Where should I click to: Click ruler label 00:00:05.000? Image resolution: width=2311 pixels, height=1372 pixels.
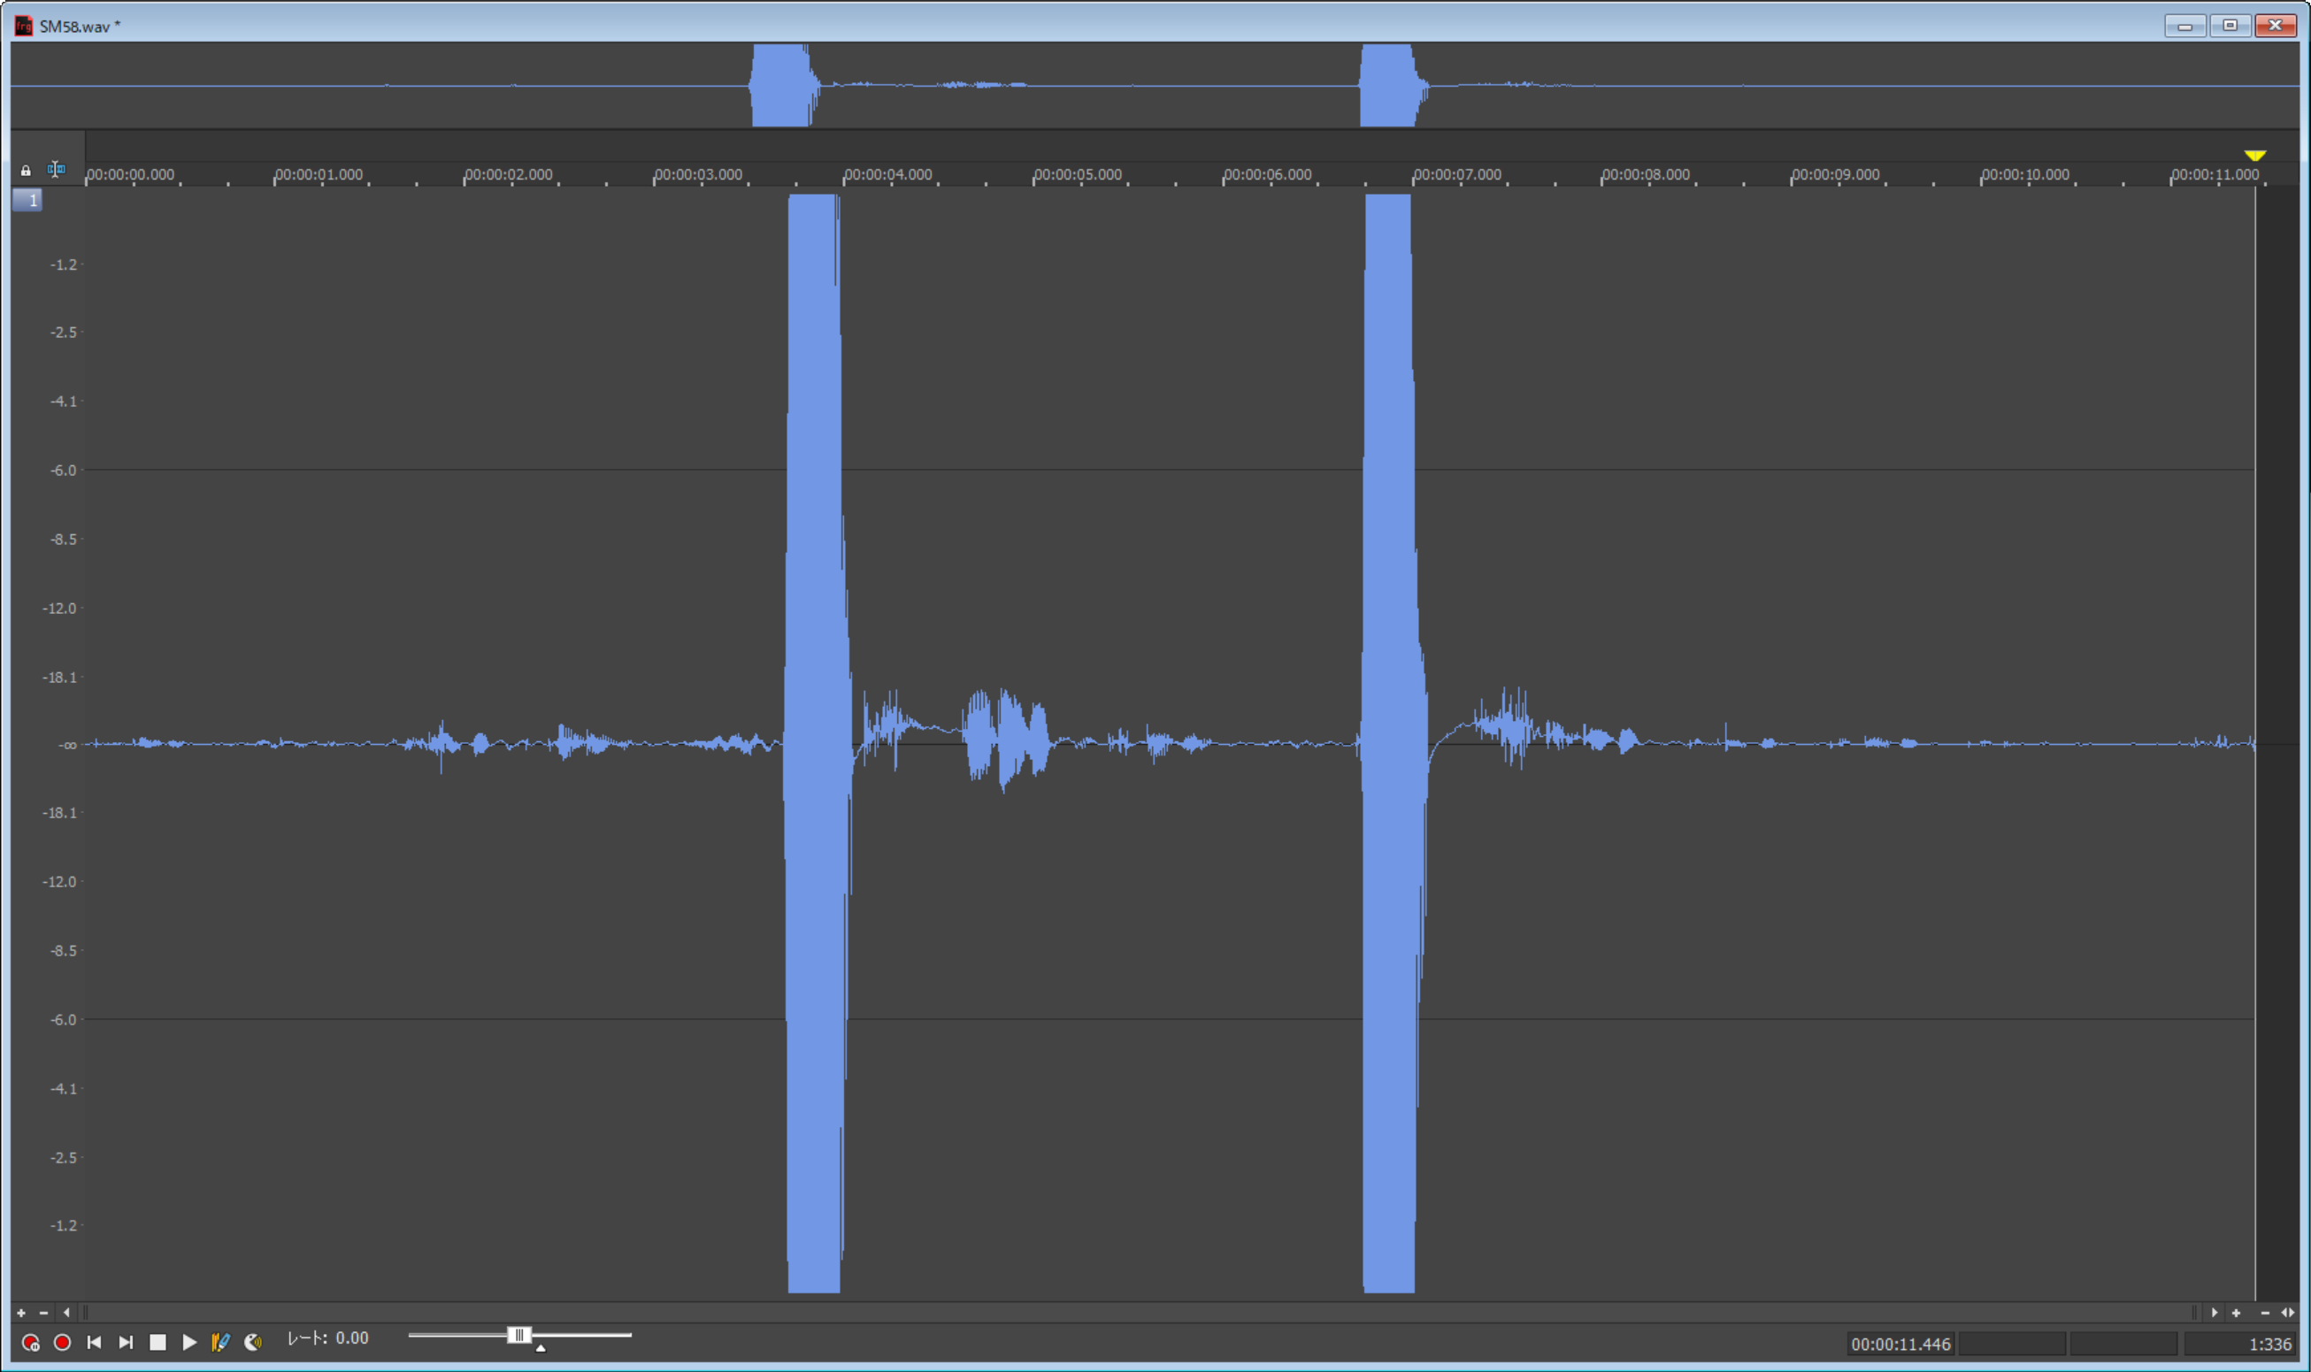click(1079, 173)
